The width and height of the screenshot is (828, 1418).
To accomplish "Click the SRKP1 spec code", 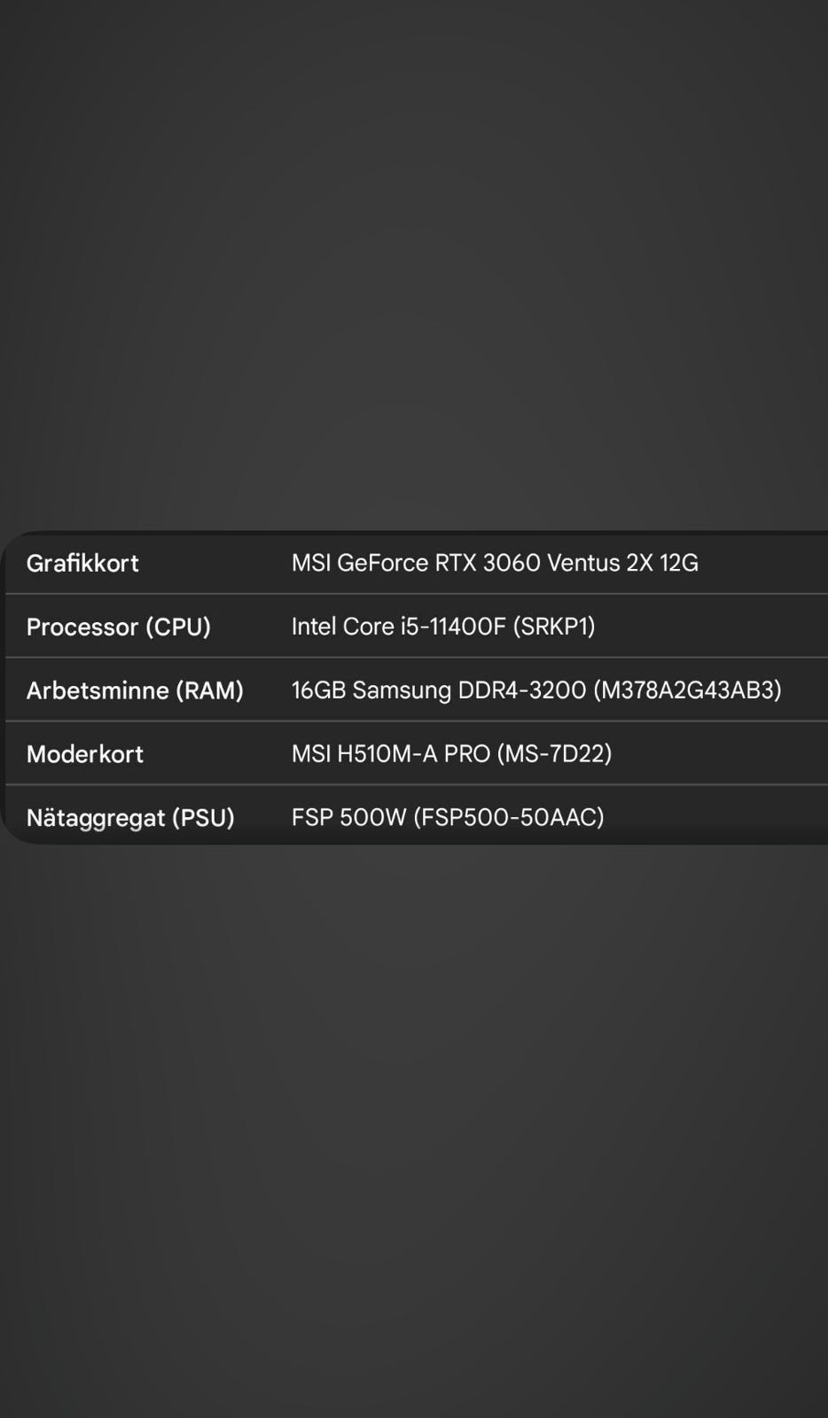I will pyautogui.click(x=554, y=627).
